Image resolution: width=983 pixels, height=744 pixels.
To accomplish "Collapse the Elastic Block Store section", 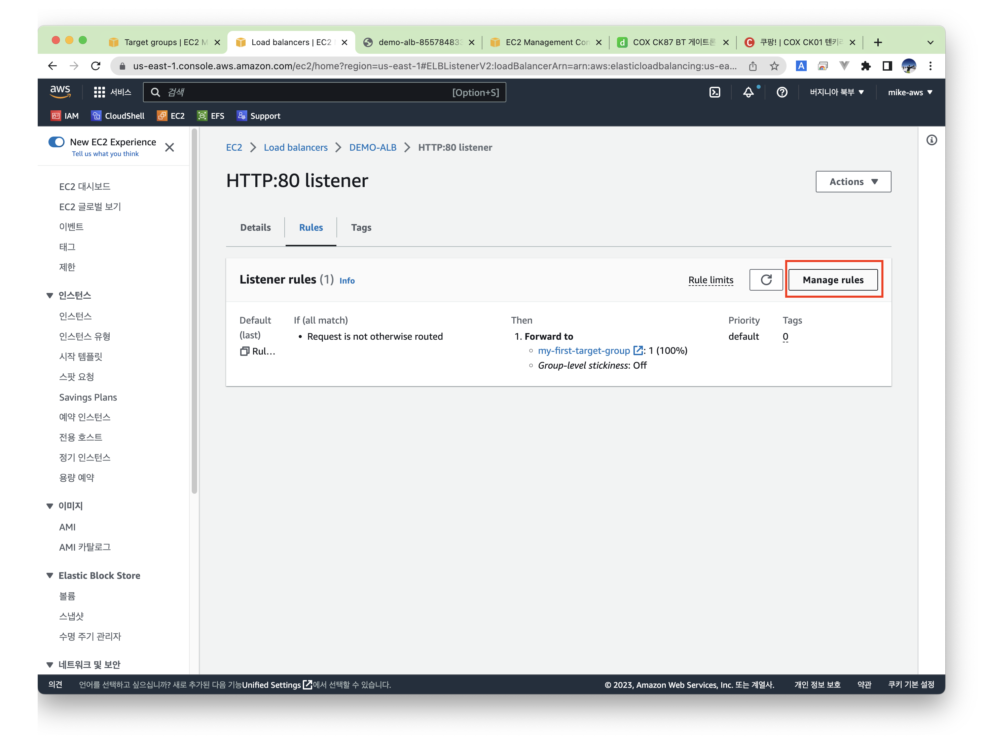I will pos(50,575).
